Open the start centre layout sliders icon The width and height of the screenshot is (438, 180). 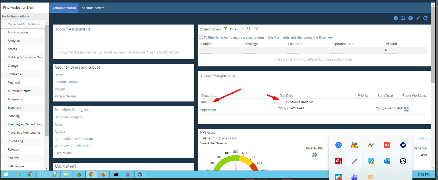point(403,18)
